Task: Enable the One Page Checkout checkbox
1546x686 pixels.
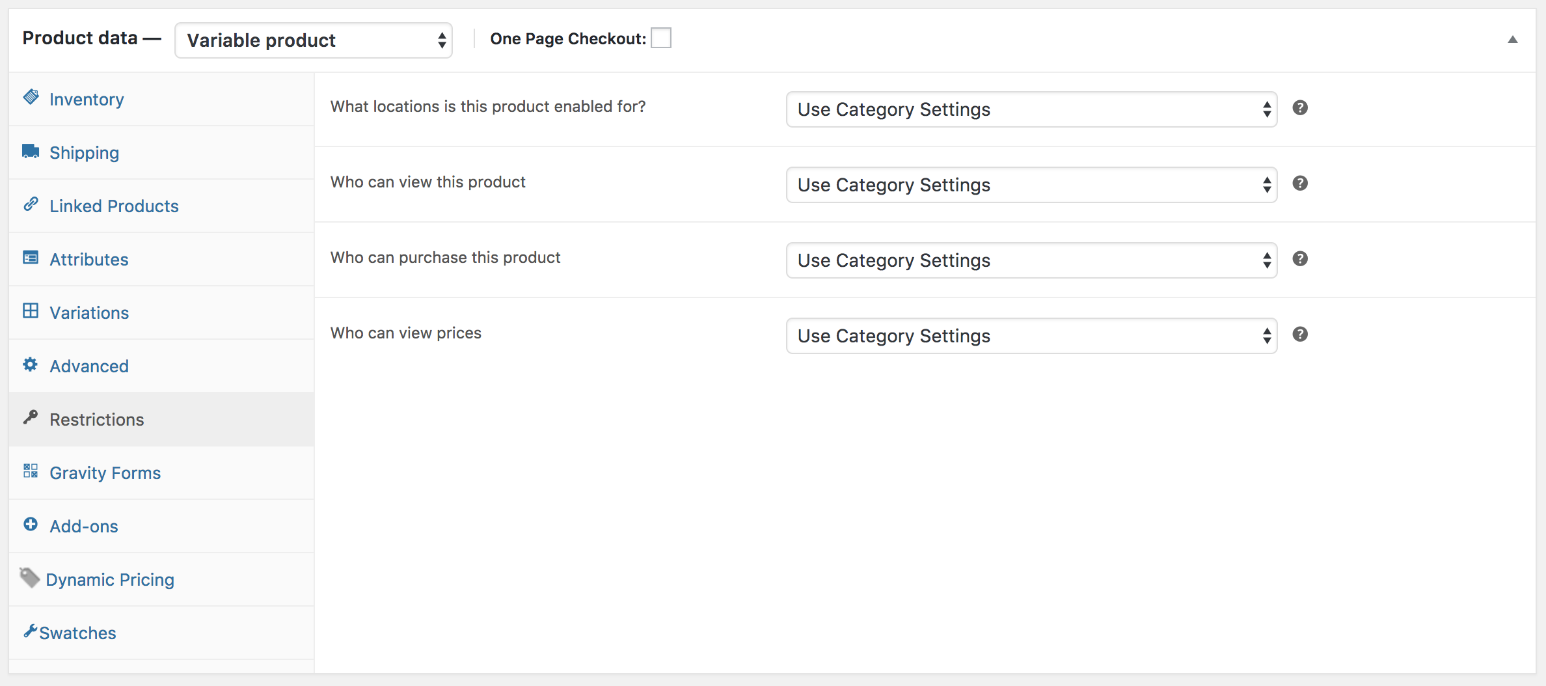Action: pos(661,38)
